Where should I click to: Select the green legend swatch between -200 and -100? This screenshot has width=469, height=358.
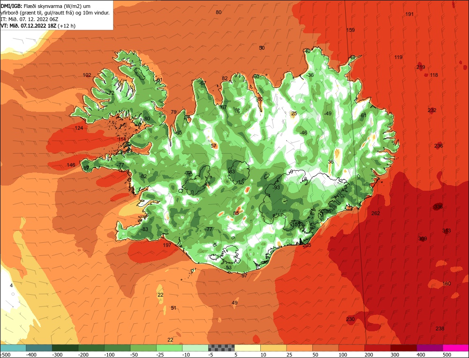click(91, 348)
